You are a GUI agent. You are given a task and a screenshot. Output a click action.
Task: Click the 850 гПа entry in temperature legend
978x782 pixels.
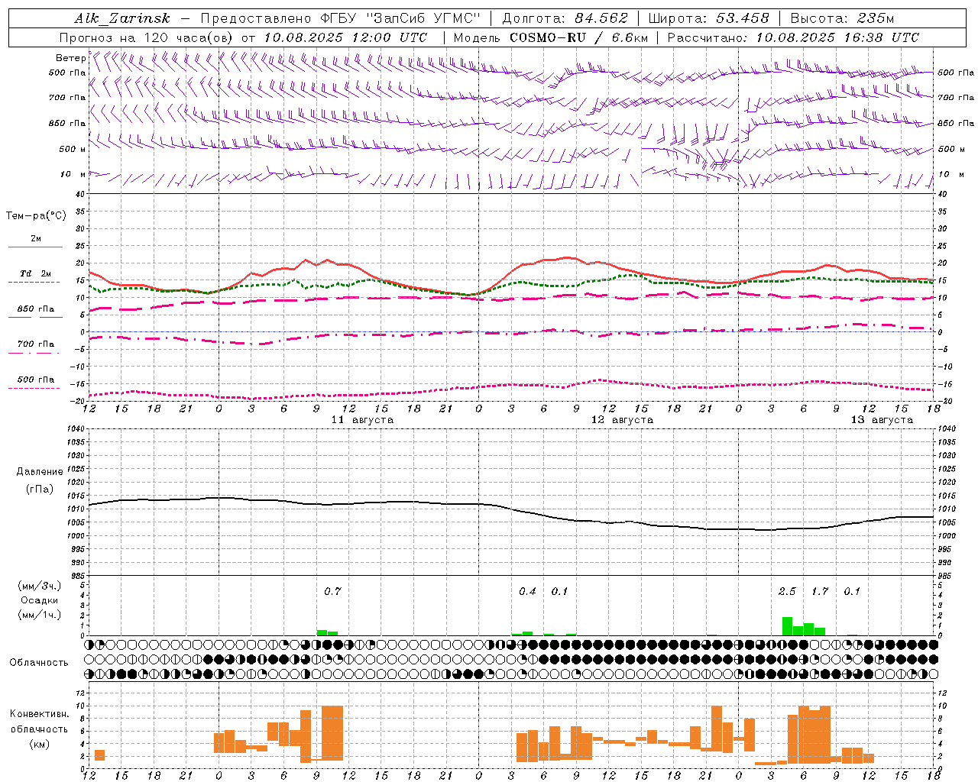point(35,309)
